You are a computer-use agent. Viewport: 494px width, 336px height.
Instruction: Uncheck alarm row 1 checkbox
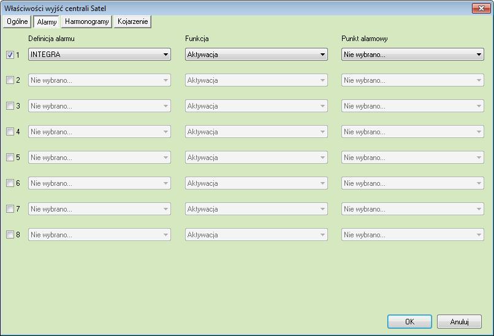10,55
